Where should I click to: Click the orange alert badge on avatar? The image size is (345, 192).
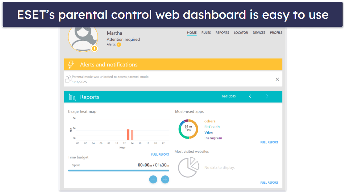(94, 48)
